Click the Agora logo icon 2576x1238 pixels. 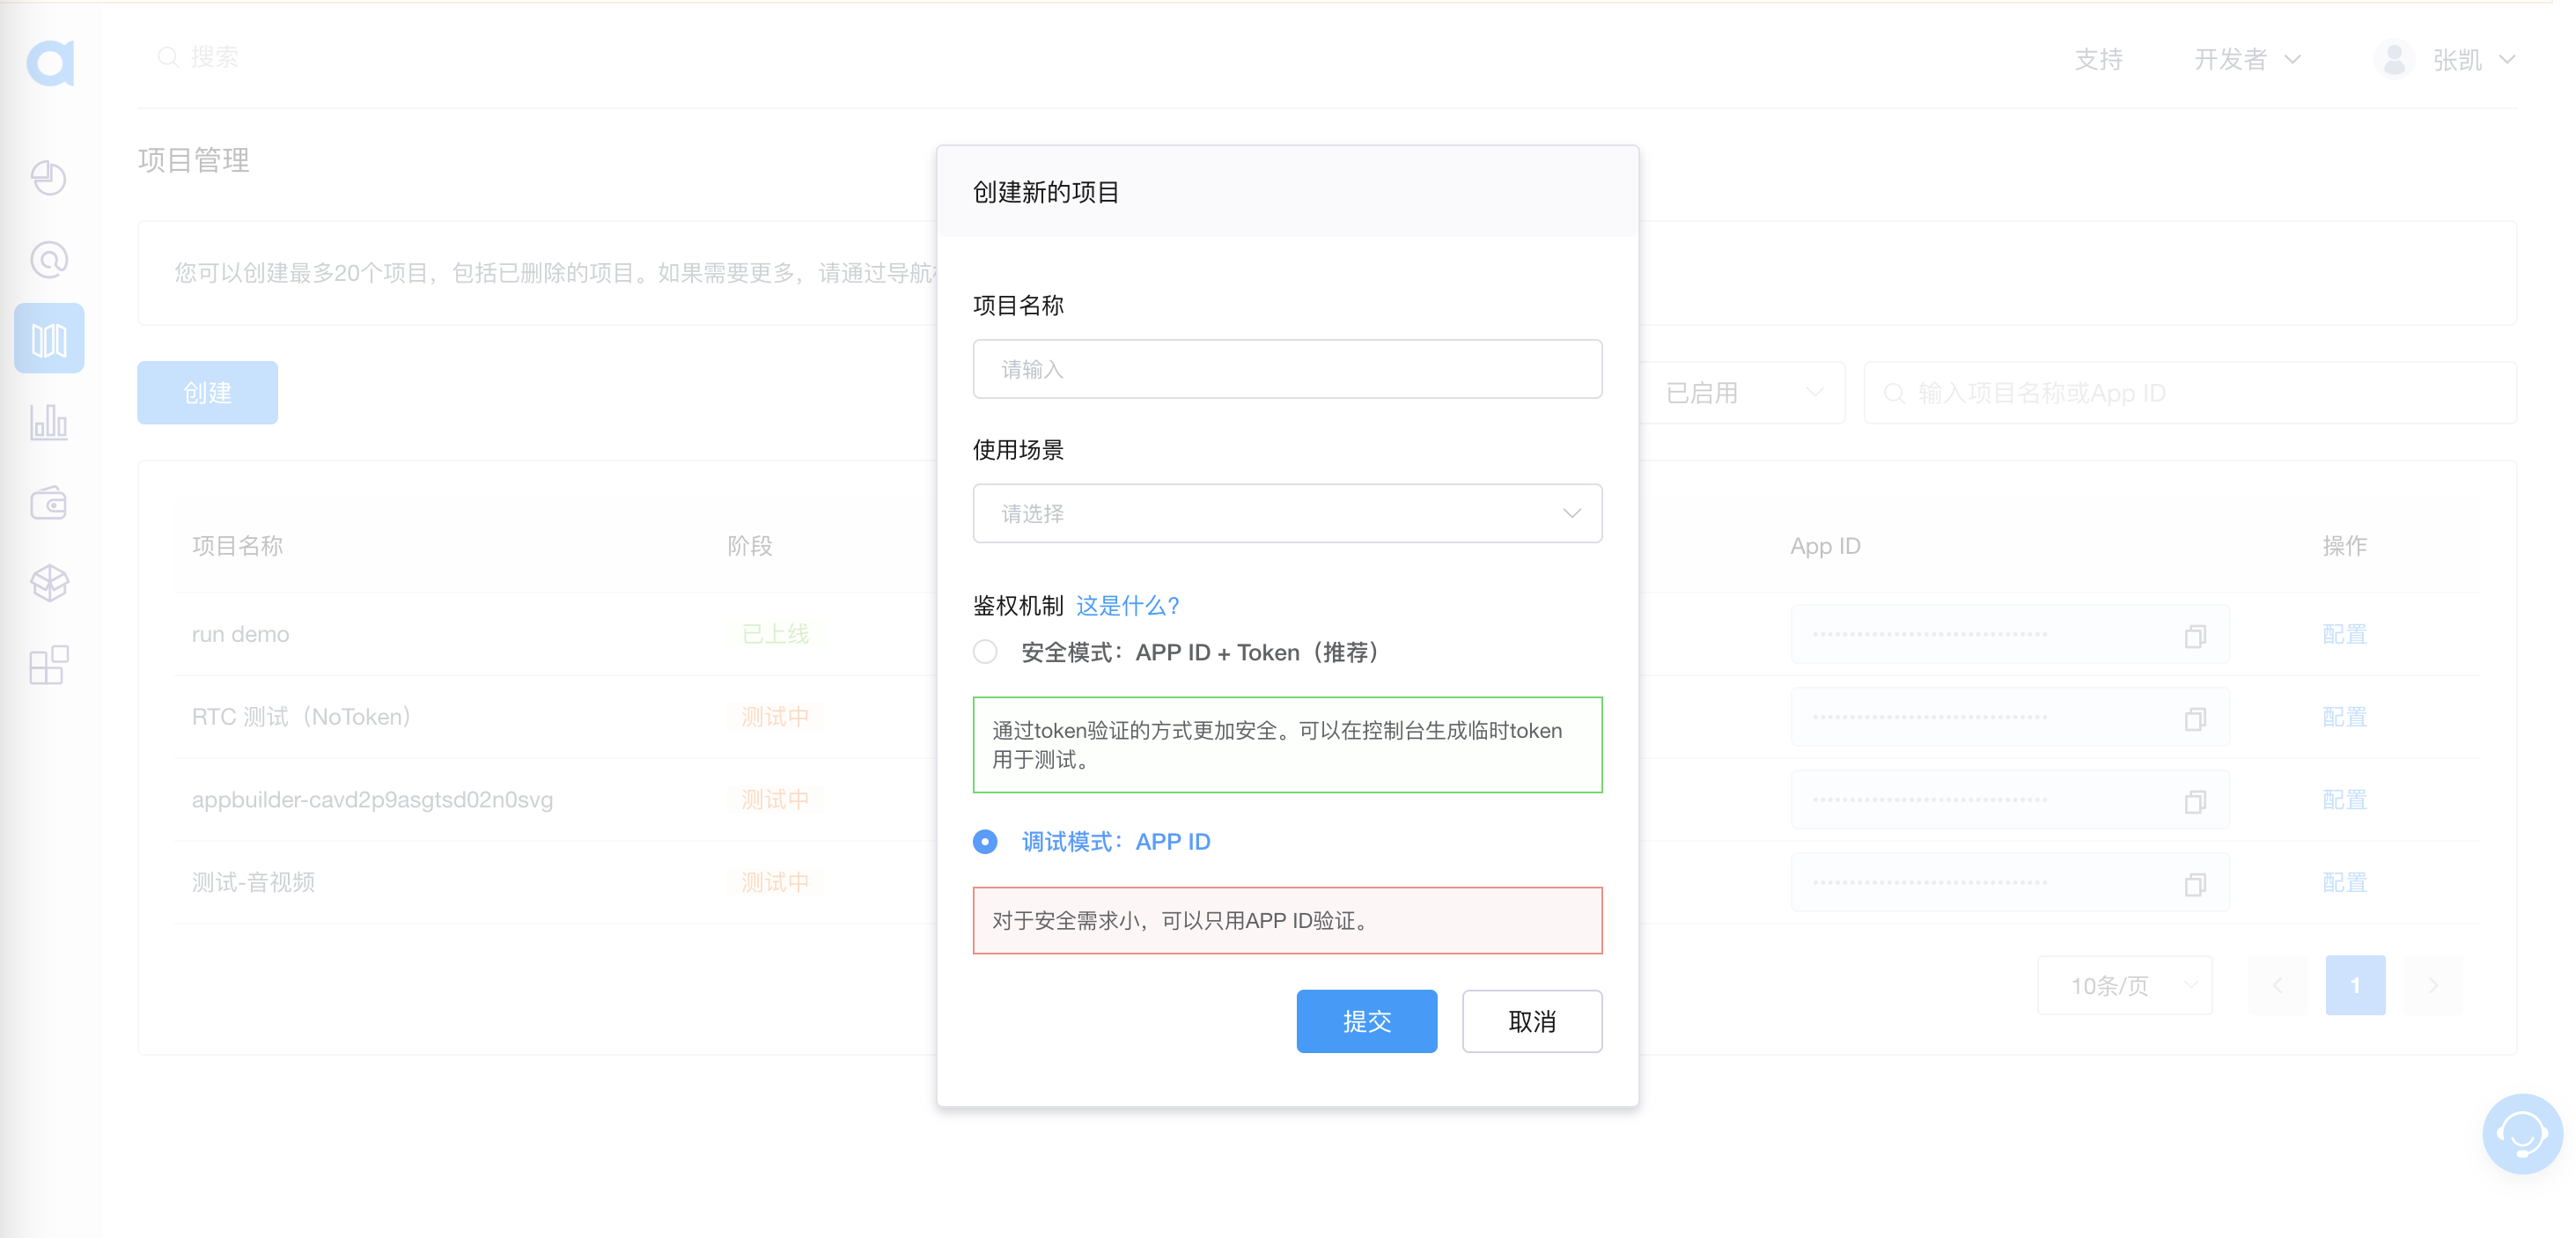tap(50, 62)
